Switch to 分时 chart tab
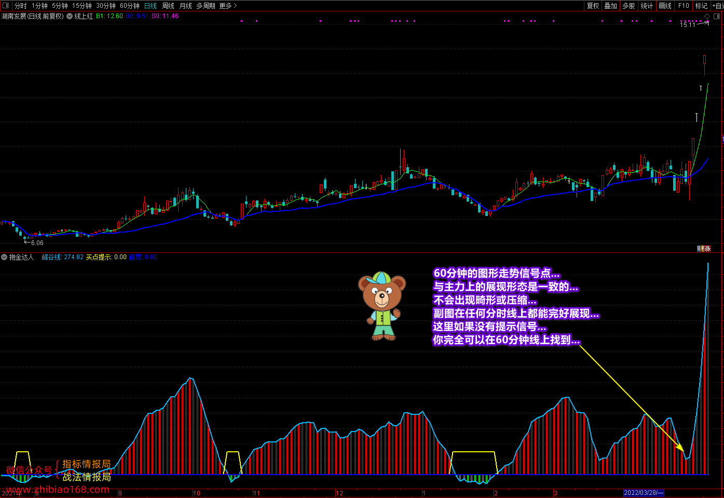 tap(21, 6)
